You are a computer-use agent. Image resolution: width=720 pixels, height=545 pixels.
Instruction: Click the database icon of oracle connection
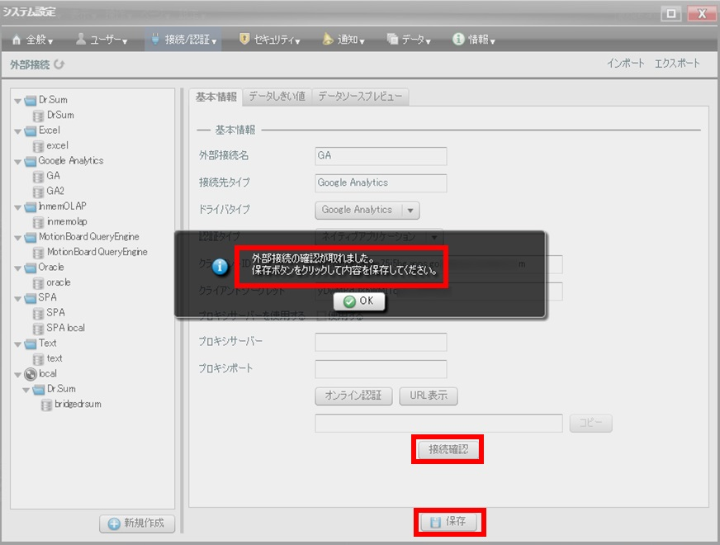tap(39, 283)
